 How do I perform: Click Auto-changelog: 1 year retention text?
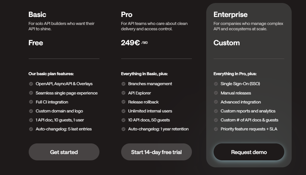pos(158,129)
